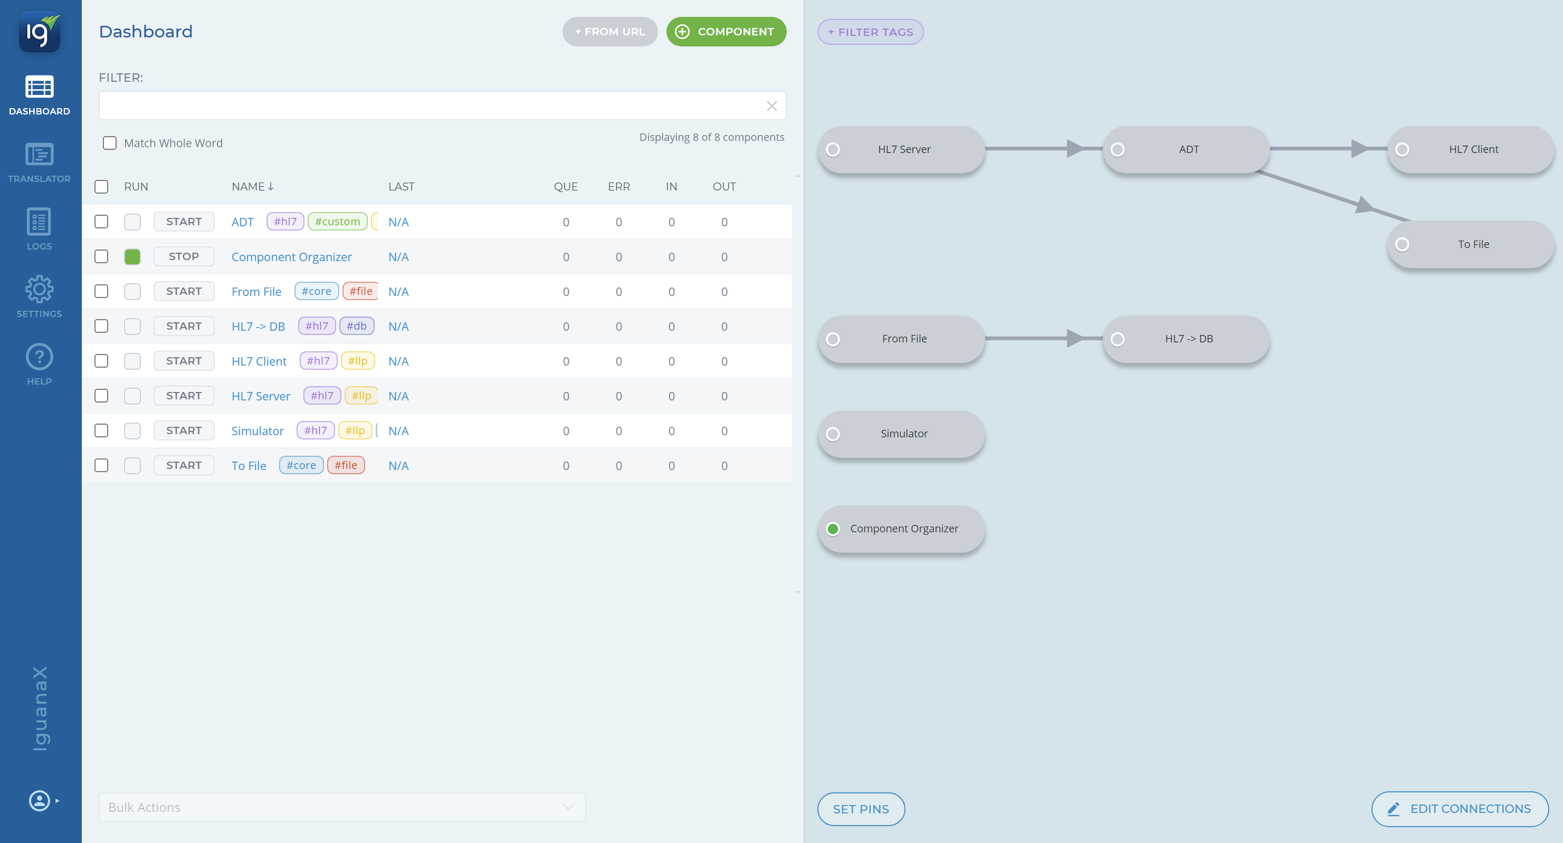This screenshot has height=843, width=1563.
Task: Click the green Component Organizer status square
Action: 132,256
